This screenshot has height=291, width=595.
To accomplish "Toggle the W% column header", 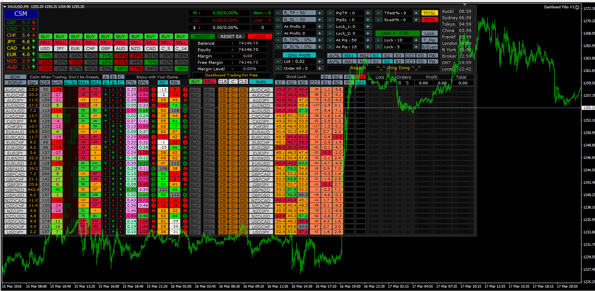I will tap(143, 82).
